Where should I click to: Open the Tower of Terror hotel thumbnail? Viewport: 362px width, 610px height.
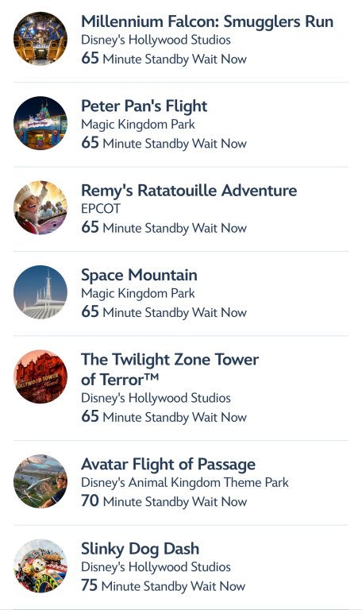click(40, 376)
